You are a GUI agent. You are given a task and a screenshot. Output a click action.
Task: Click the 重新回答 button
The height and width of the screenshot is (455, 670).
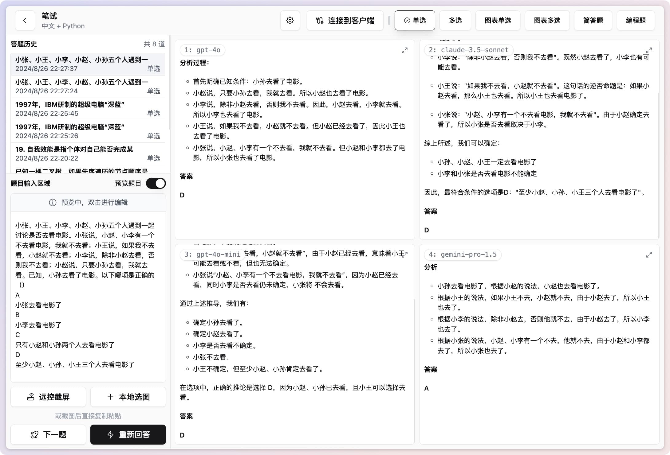[128, 435]
